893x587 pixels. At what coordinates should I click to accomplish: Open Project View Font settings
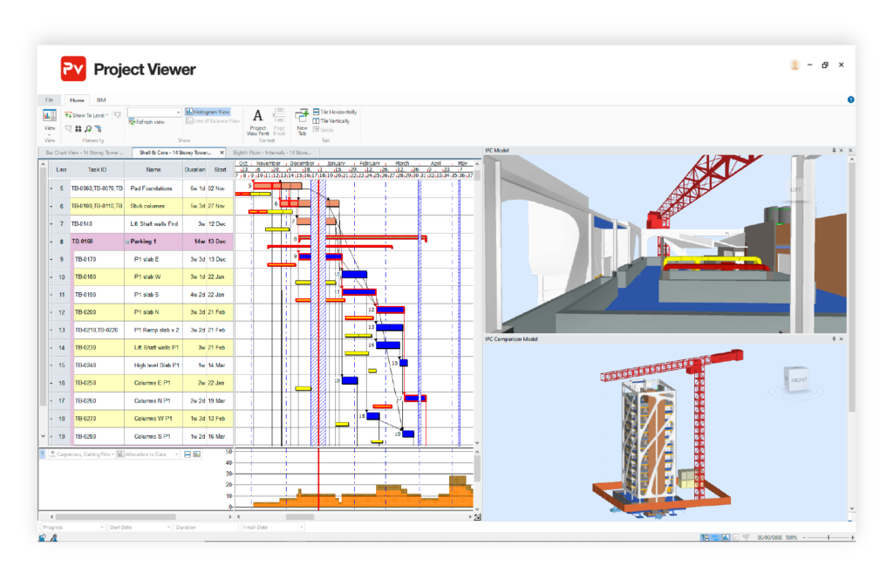tap(257, 122)
